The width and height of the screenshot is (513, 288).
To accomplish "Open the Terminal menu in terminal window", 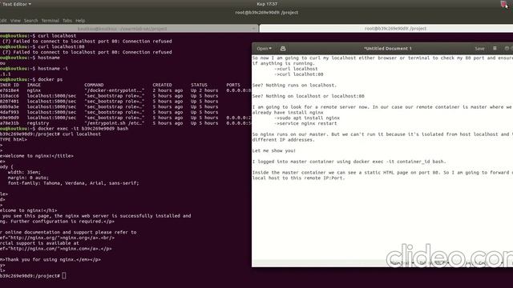I will [50, 21].
